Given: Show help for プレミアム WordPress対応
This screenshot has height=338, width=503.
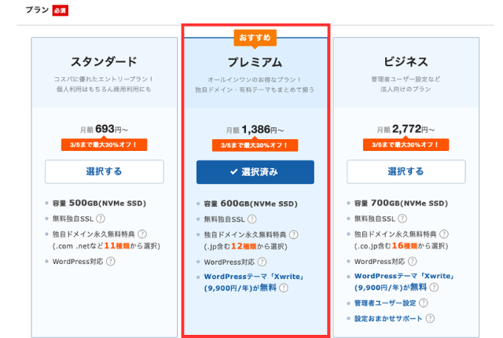Looking at the screenshot, I should (262, 261).
